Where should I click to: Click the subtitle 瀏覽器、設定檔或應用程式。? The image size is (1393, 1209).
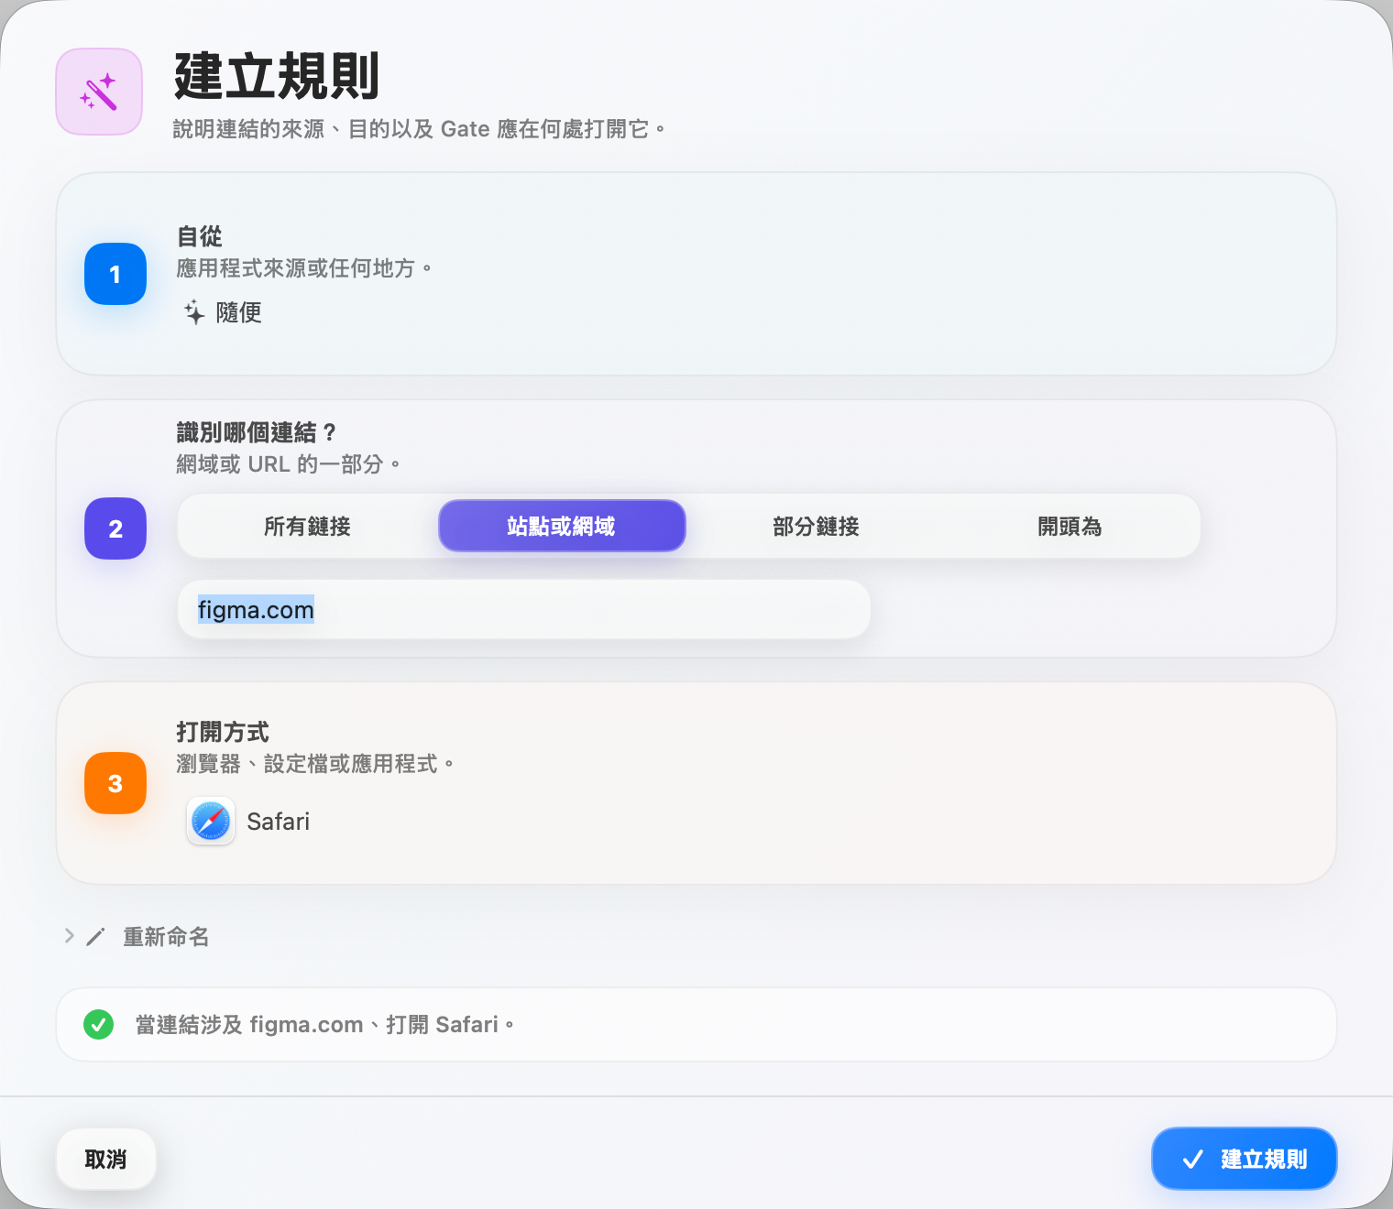click(x=315, y=764)
